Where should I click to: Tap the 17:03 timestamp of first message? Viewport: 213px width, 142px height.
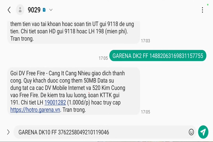coord(145,41)
